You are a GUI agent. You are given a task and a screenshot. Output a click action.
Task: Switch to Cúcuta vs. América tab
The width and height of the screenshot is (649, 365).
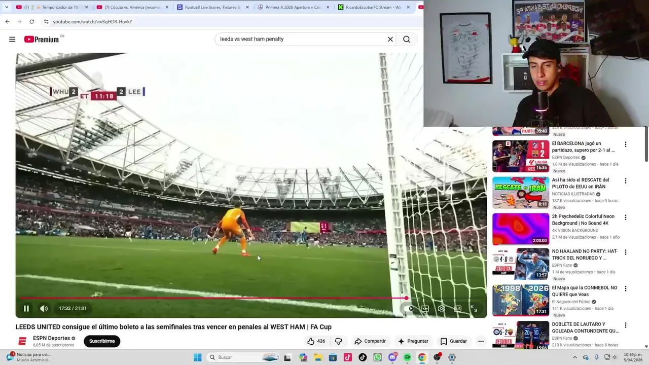click(x=132, y=7)
